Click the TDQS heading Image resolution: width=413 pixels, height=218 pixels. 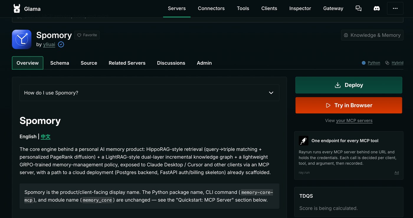point(306,196)
